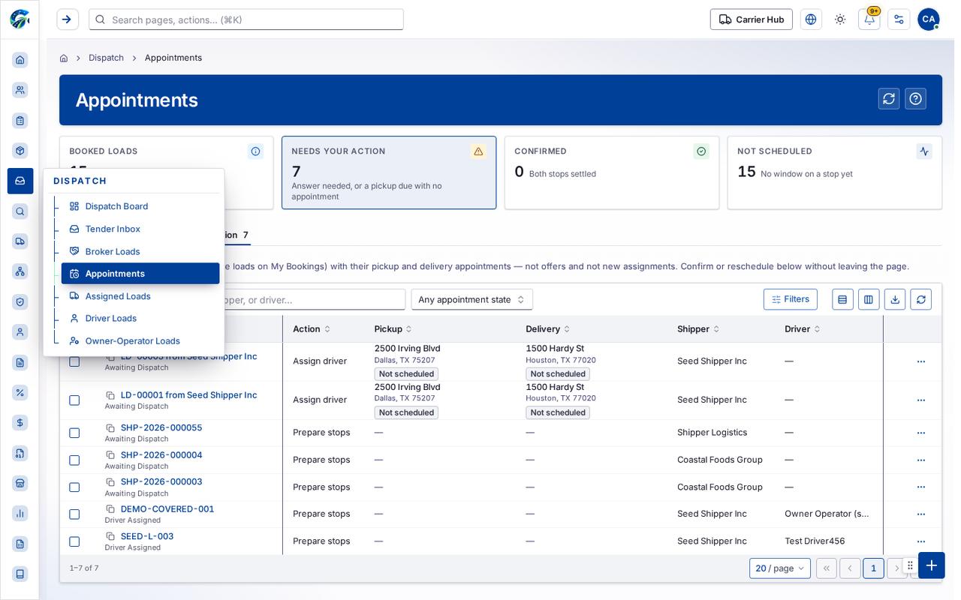The image size is (961, 600).
Task: Sort by the Pickup column header
Action: (x=393, y=329)
